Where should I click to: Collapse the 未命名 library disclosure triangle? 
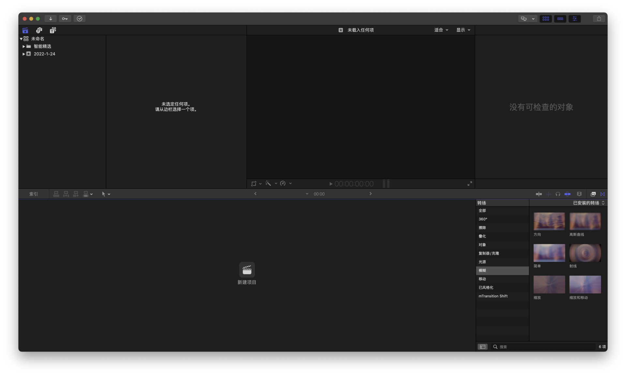21,39
